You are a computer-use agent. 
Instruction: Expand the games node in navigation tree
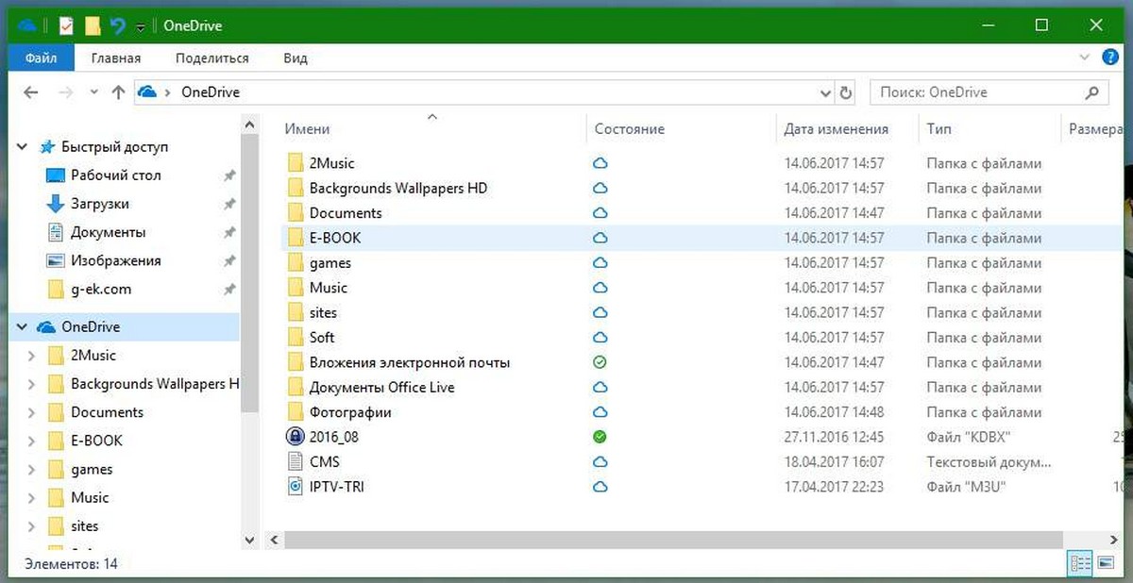coord(31,469)
